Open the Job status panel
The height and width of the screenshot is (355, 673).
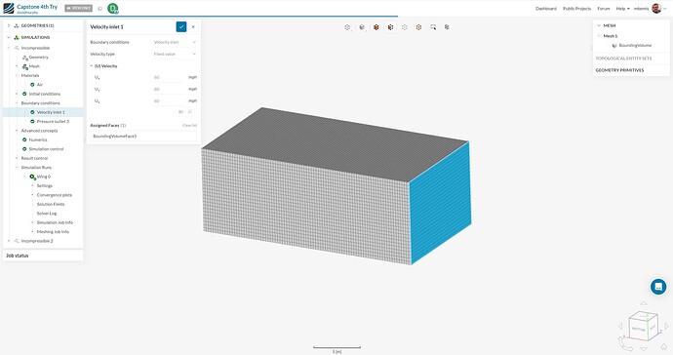[43, 256]
